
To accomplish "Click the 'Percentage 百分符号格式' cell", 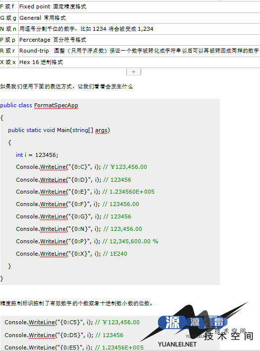I will (x=139, y=40).
